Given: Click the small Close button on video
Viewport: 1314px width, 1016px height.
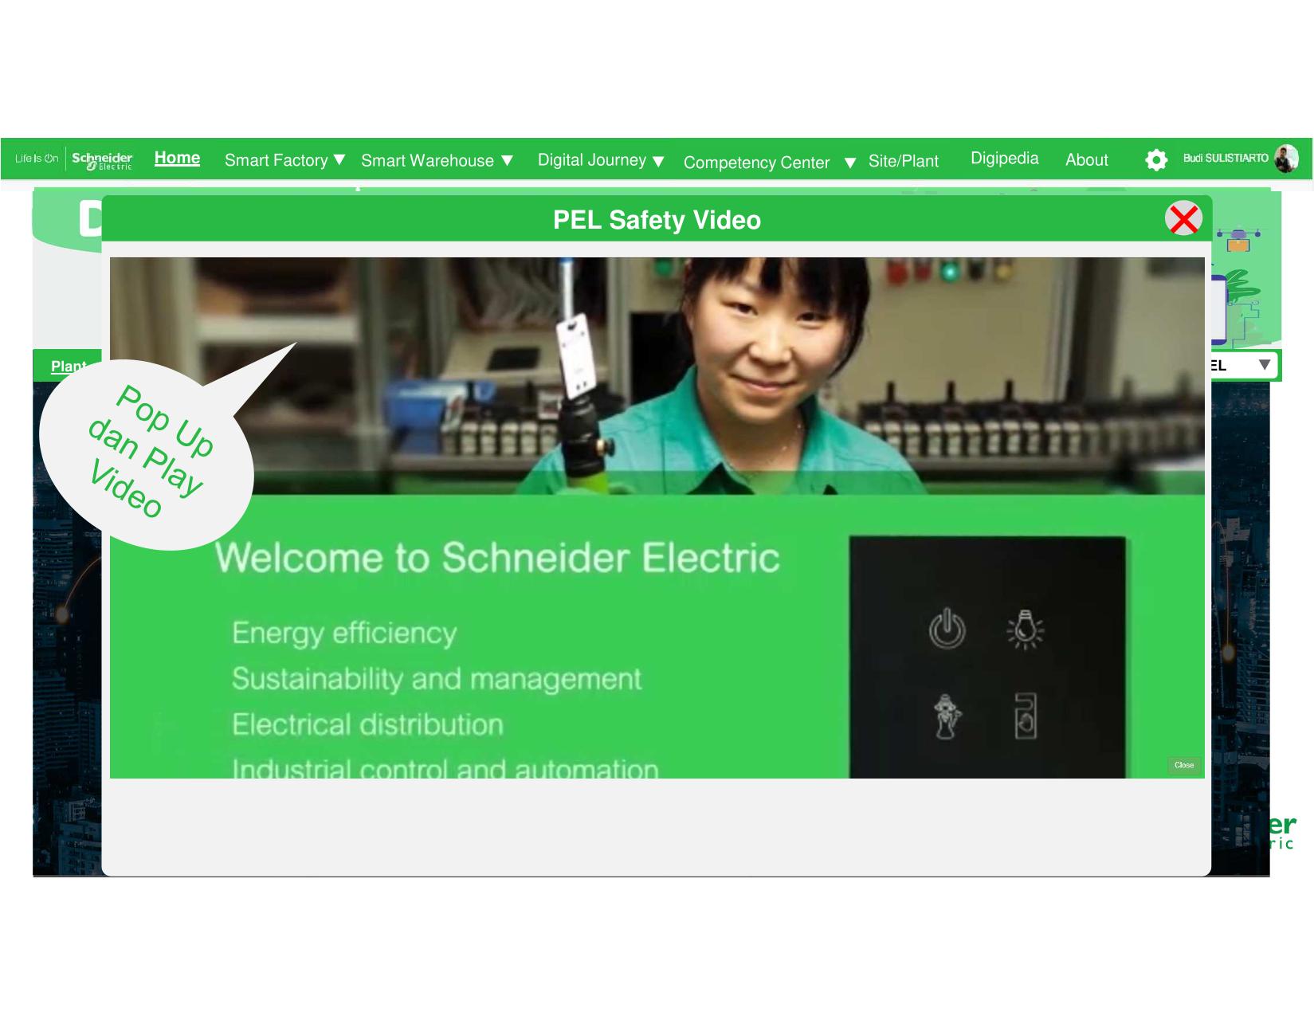Looking at the screenshot, I should tap(1184, 765).
